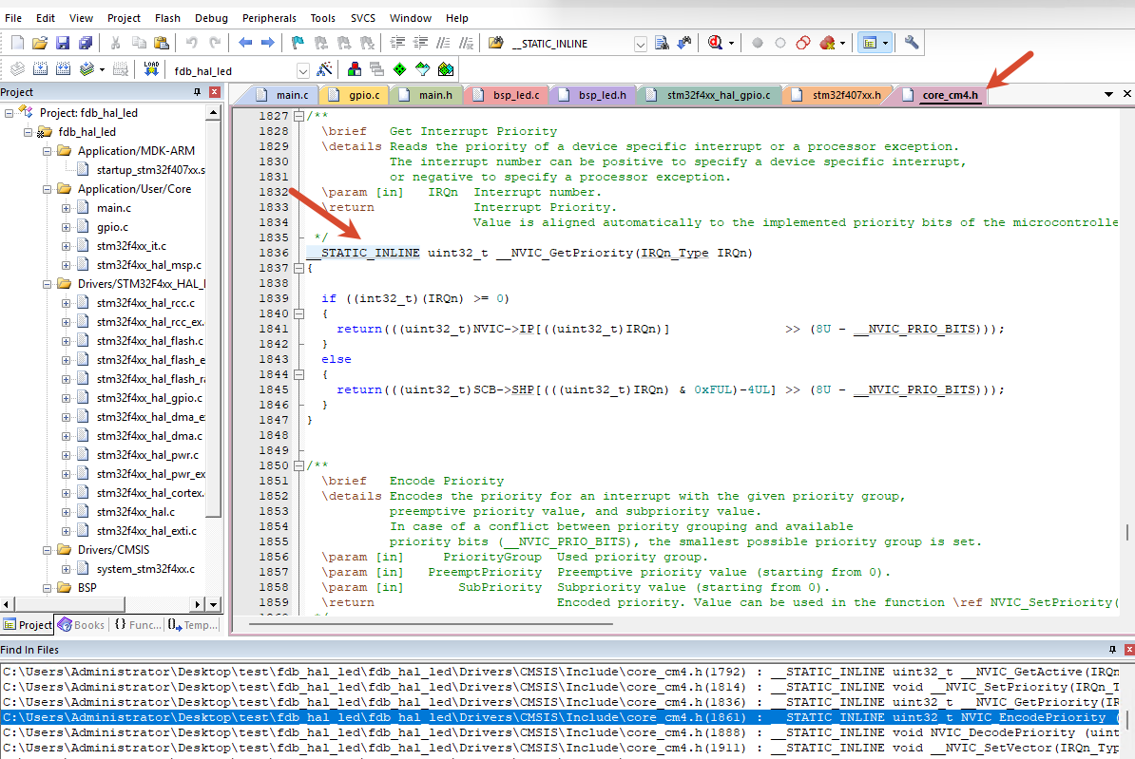The image size is (1135, 759).
Task: Toggle enable/disable breakpoint (hollow circle icon)
Action: pos(780,44)
